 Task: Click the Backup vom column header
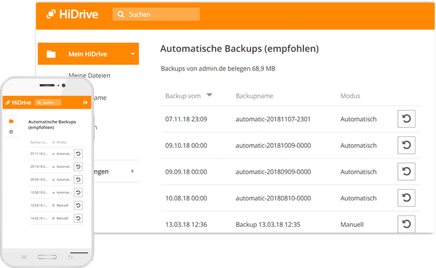tap(183, 96)
